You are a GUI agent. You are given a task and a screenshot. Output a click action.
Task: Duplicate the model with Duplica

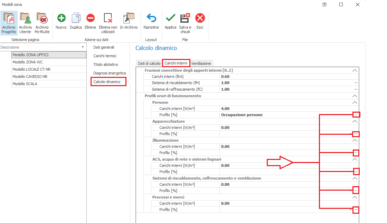(76, 18)
